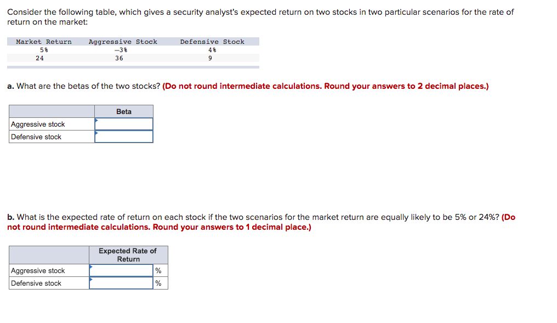
Task: Click the Beta input for Defensive stock
Action: [125, 136]
